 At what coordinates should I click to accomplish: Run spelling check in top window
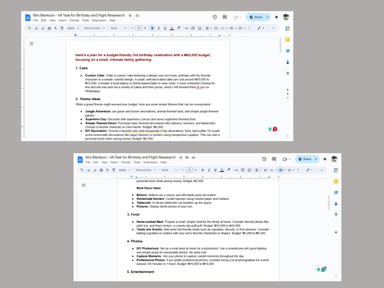pos(56,28)
